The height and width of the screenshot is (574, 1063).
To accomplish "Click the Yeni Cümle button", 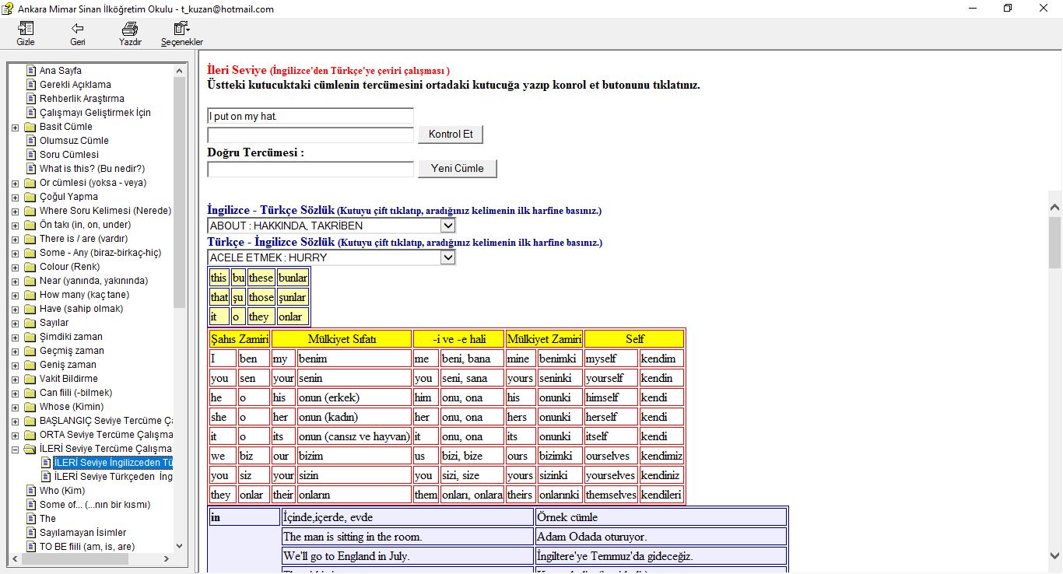I will pos(458,168).
